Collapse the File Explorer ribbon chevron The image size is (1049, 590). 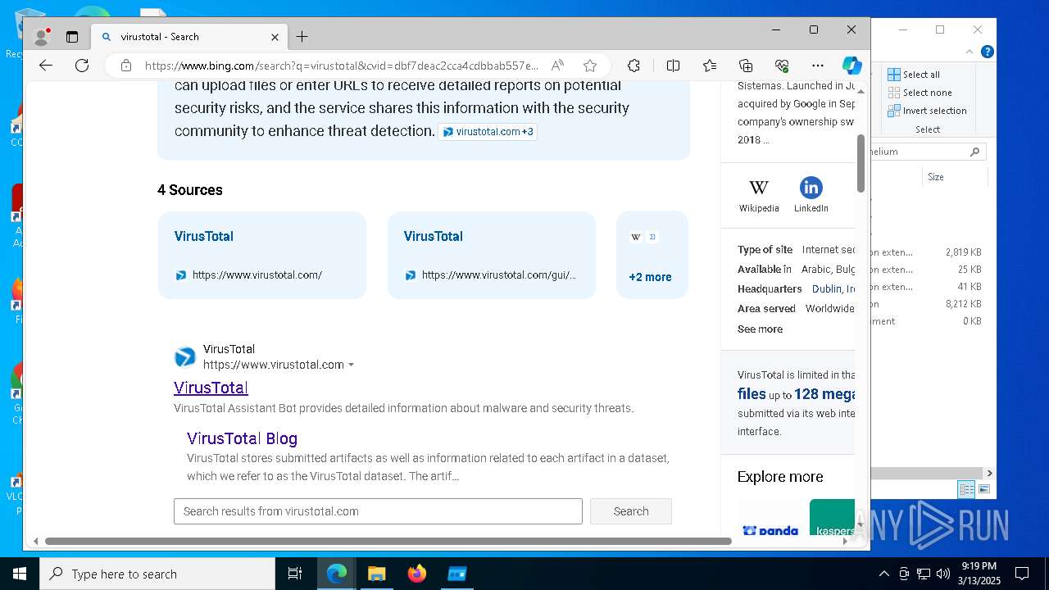point(970,52)
